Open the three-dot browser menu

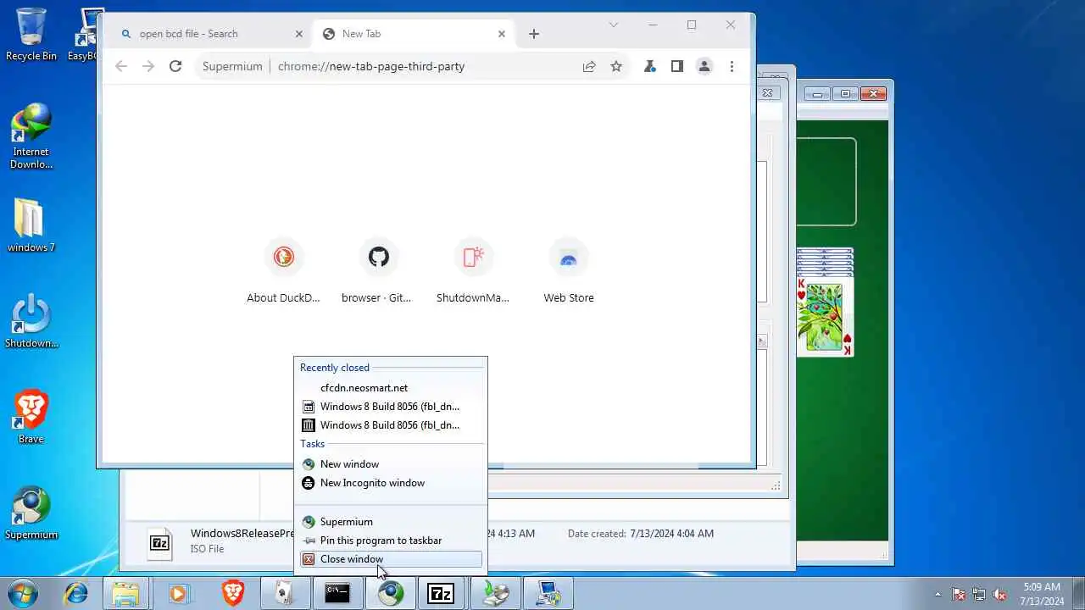coord(732,66)
